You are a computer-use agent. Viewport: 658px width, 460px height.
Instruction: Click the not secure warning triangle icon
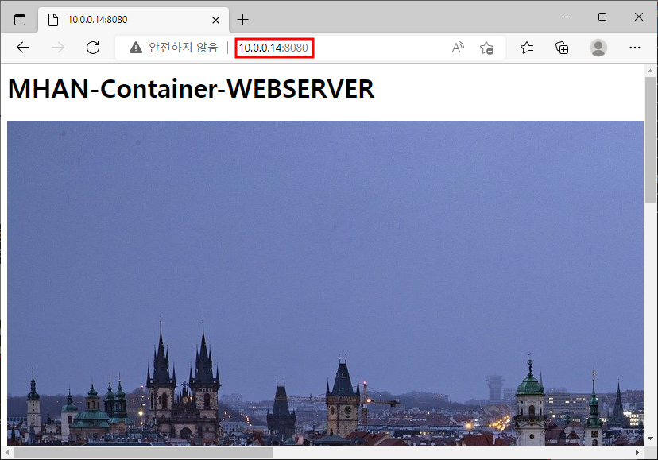coord(136,48)
